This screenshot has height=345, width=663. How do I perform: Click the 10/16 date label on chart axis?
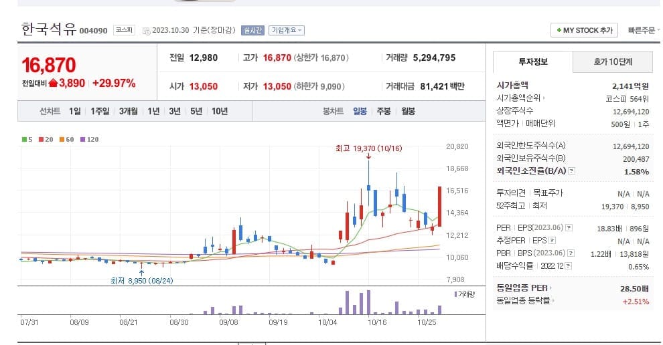377,322
